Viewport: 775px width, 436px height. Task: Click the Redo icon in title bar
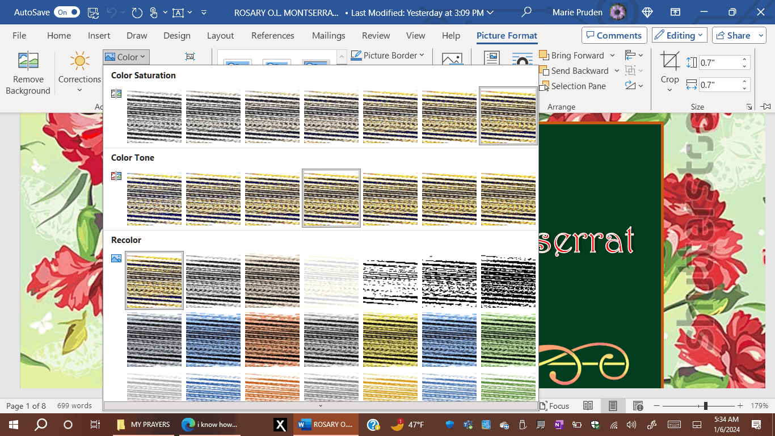coord(137,12)
